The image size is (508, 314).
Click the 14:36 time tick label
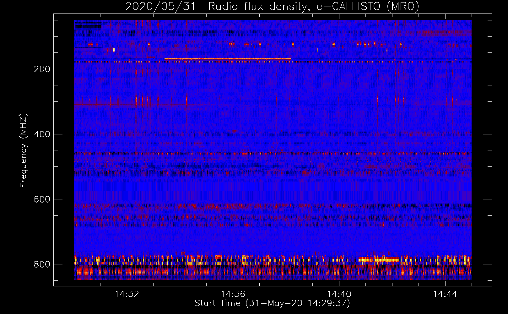233,294
